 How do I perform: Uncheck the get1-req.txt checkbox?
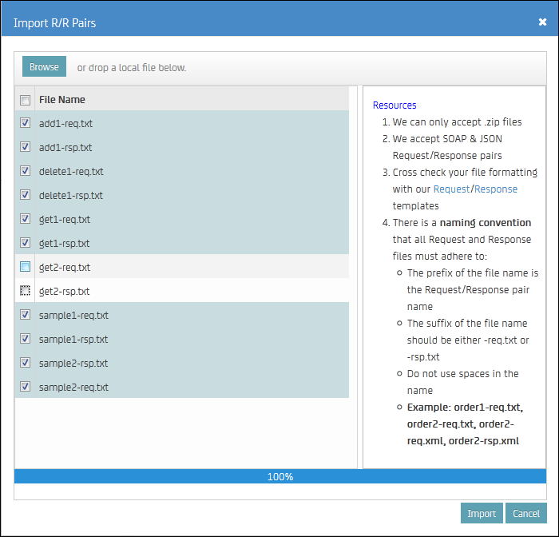coord(25,219)
